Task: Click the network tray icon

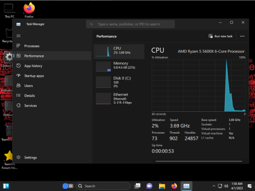Action: (220, 186)
